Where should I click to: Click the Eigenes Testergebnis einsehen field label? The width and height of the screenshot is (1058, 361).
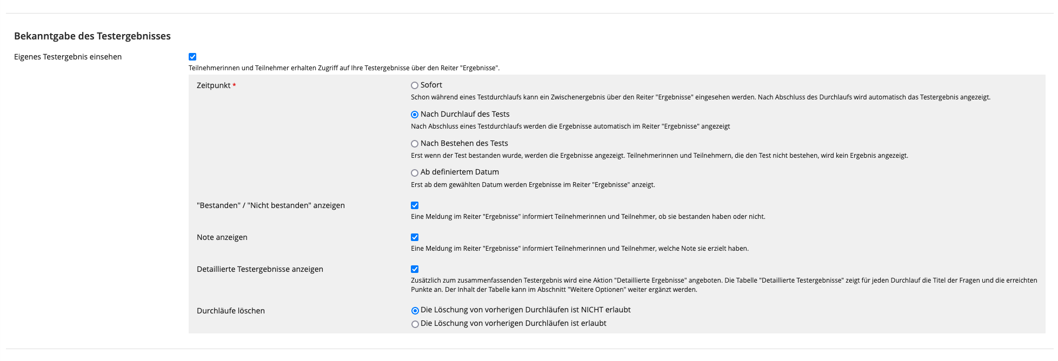68,57
